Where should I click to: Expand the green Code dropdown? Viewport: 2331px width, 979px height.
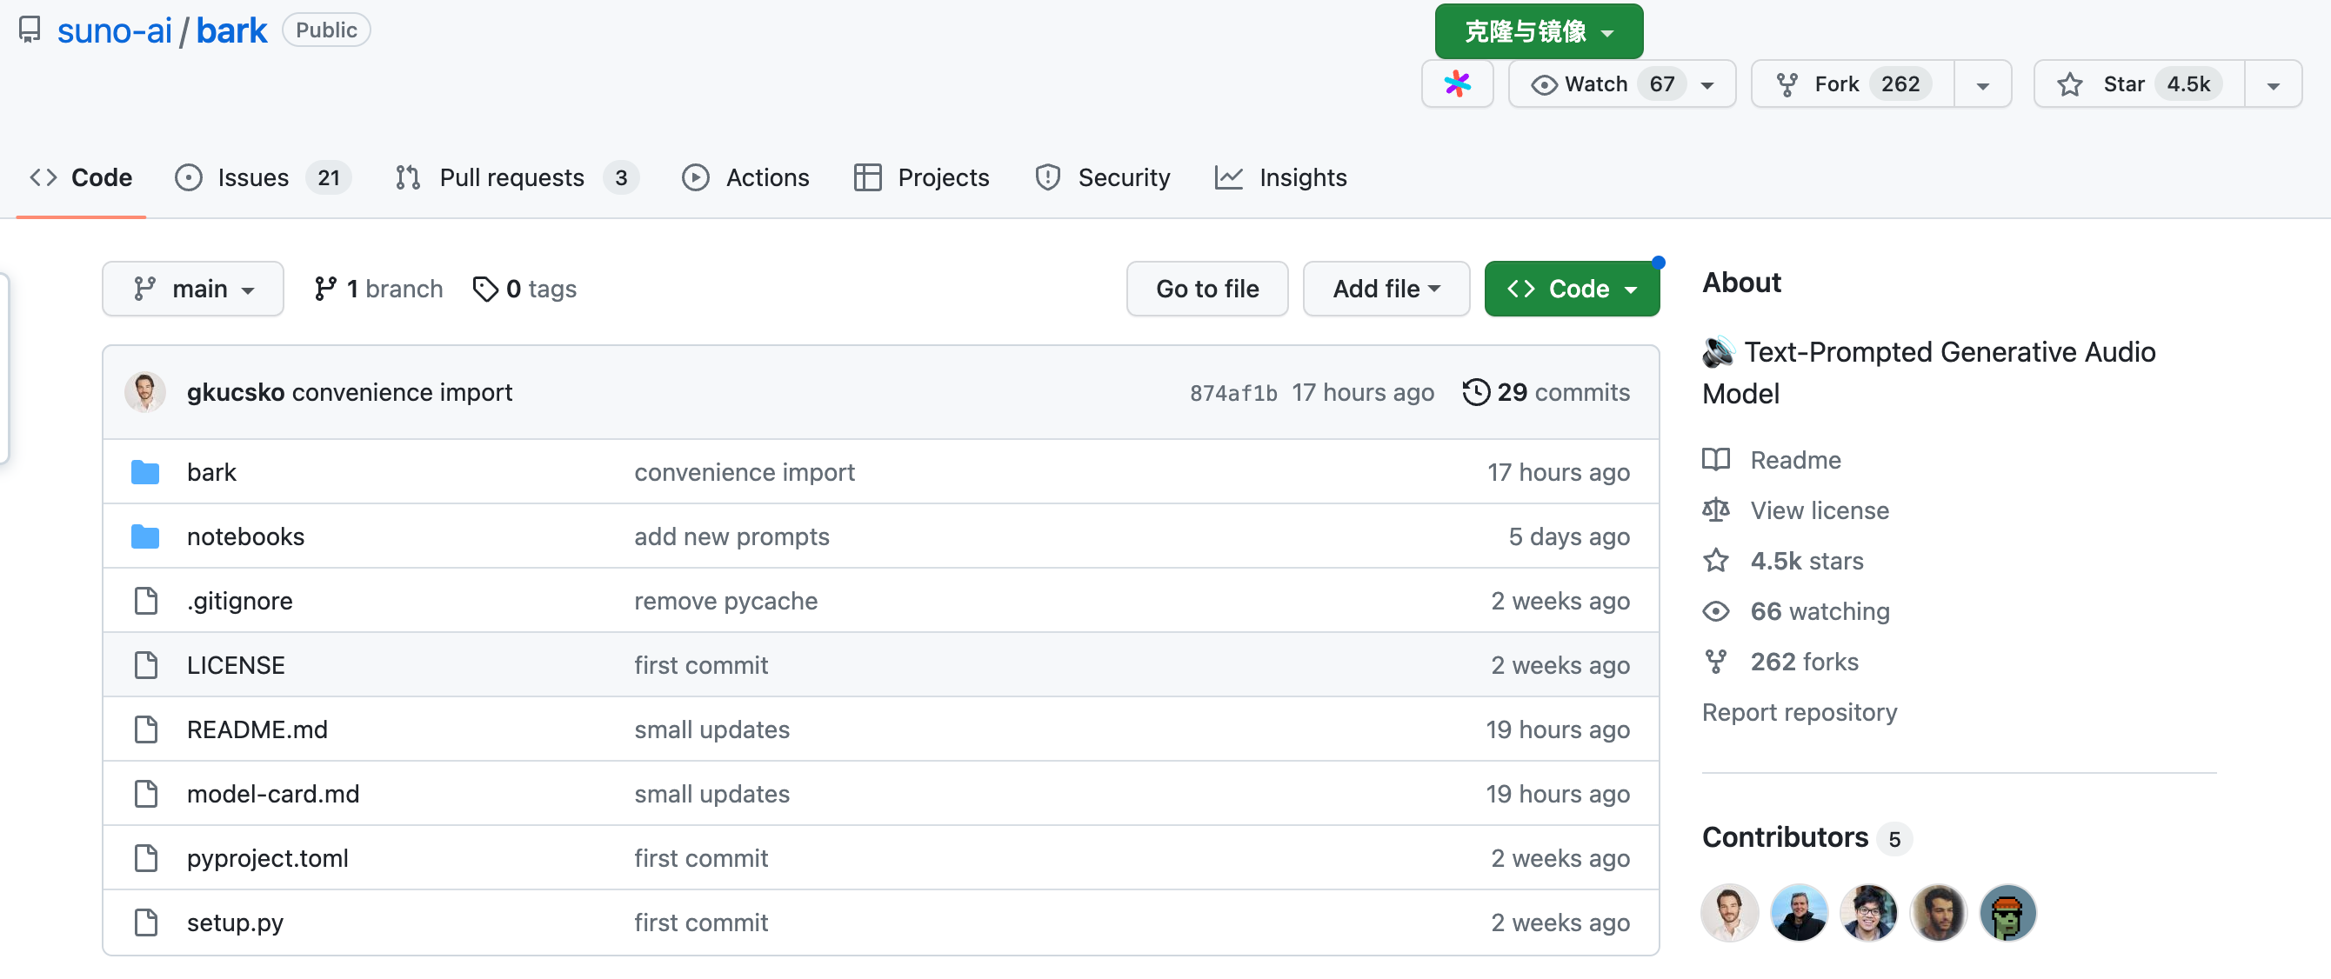pos(1572,288)
